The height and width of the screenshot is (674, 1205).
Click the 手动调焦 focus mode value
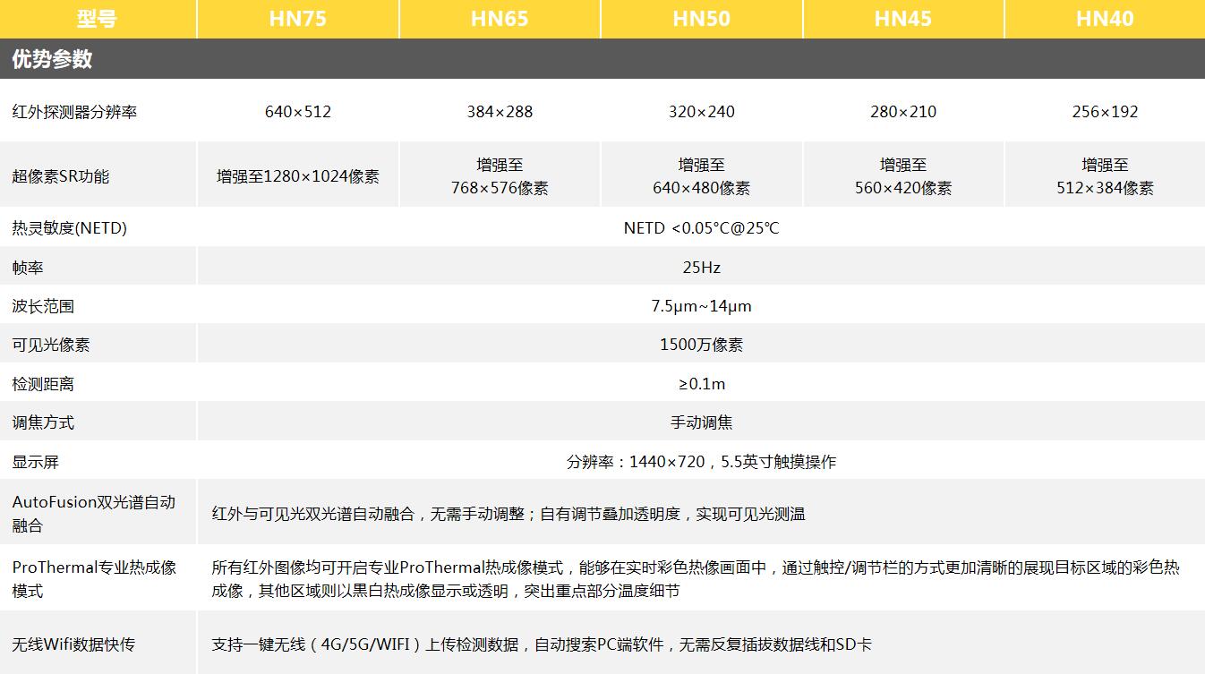click(x=701, y=422)
